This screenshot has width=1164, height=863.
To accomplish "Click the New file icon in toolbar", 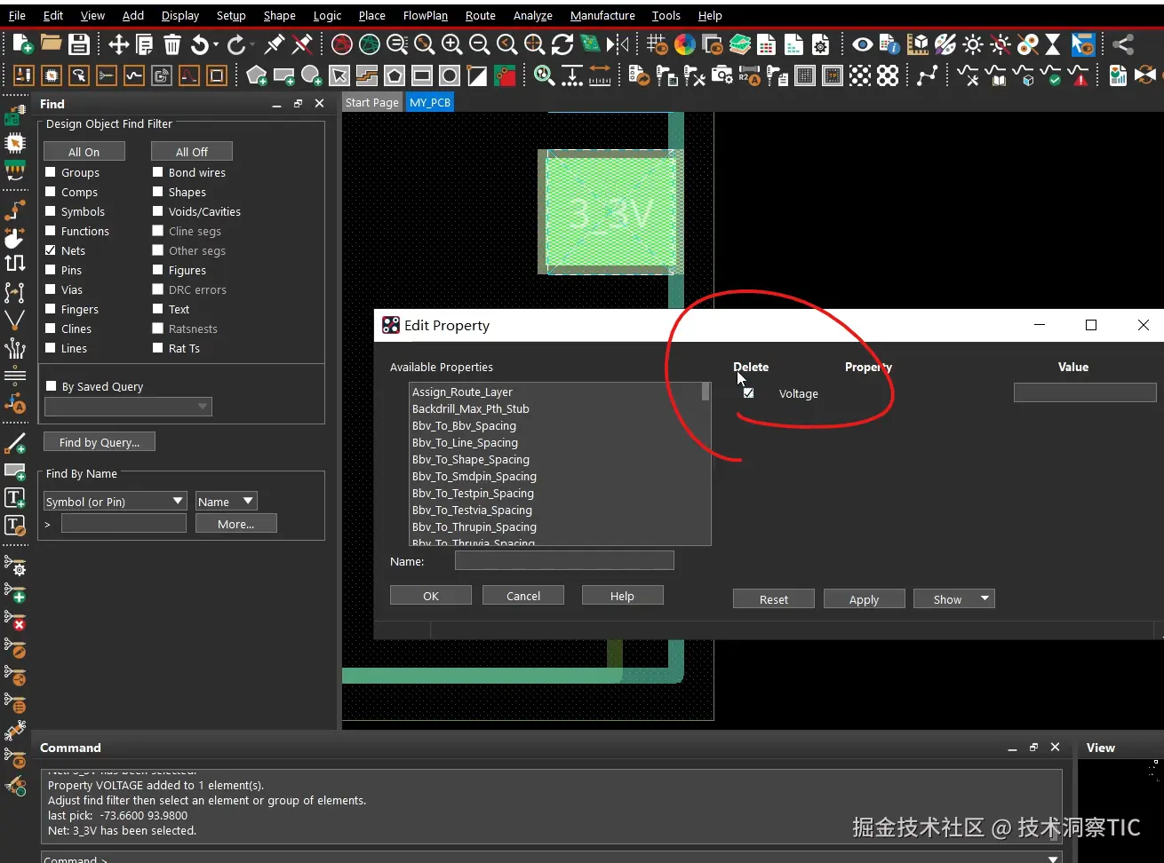I will pyautogui.click(x=22, y=44).
